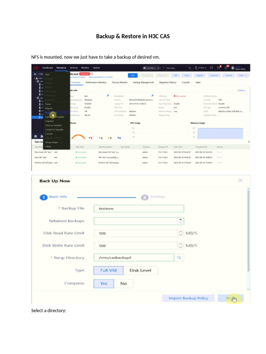Click the home icon in the resource tree header
This screenshot has height=354, width=266.
[35, 74]
